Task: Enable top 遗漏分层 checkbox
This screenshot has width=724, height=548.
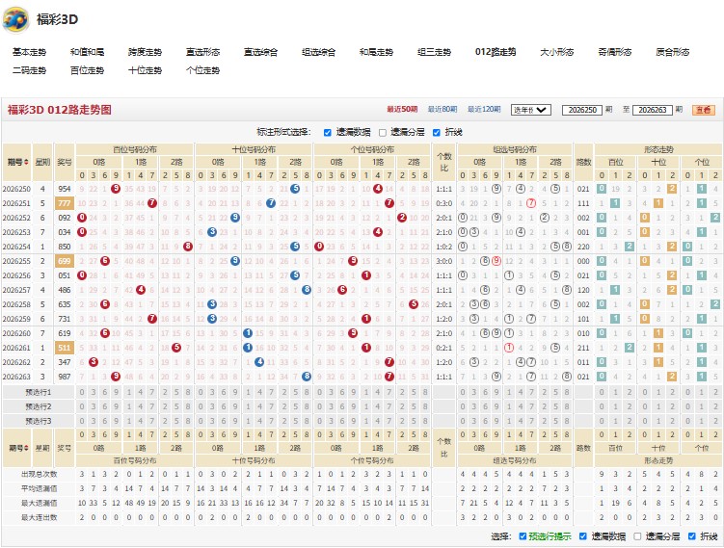Action: [383, 133]
